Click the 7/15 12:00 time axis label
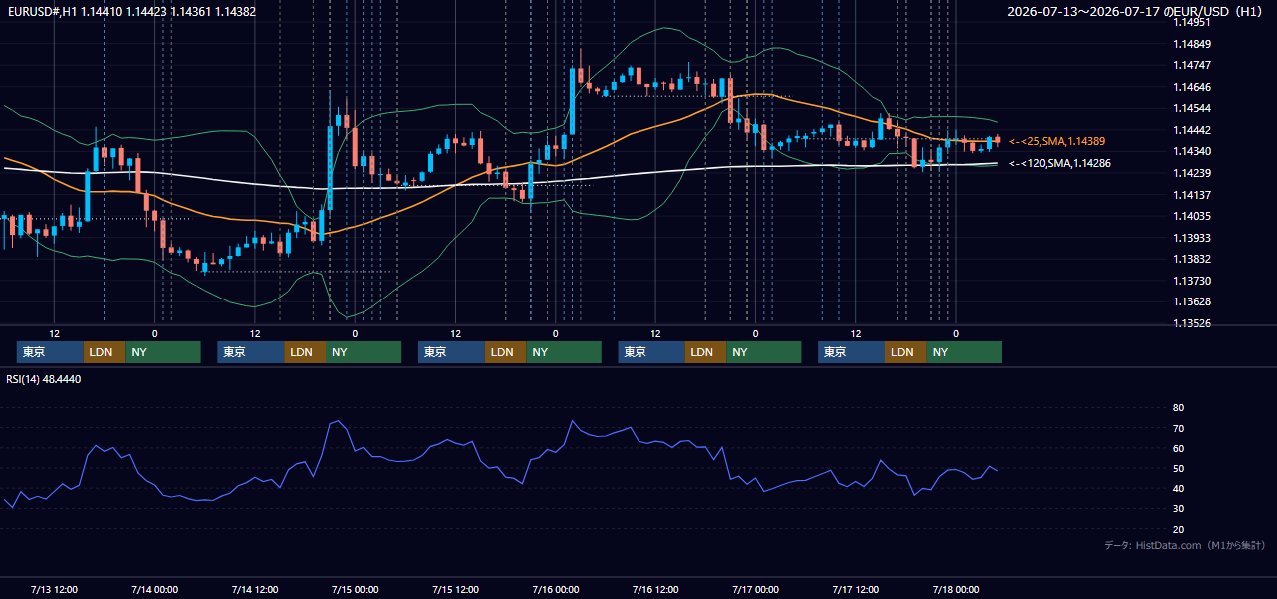This screenshot has height=599, width=1277. (x=455, y=589)
